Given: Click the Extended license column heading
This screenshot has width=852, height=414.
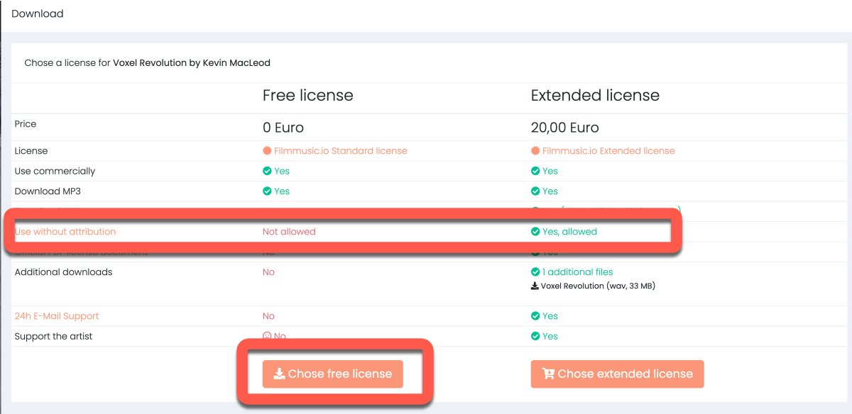Looking at the screenshot, I should (x=595, y=96).
